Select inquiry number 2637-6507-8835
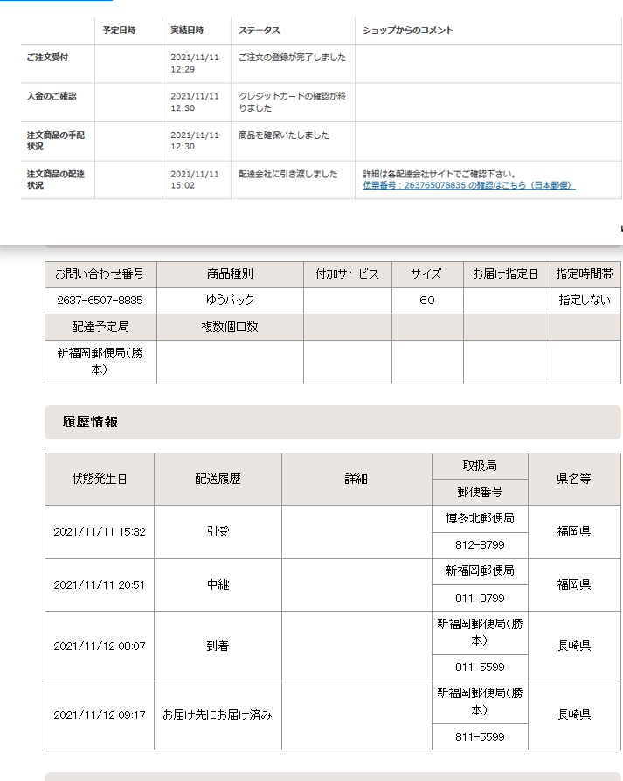Image resolution: width=623 pixels, height=781 pixels. click(x=100, y=301)
